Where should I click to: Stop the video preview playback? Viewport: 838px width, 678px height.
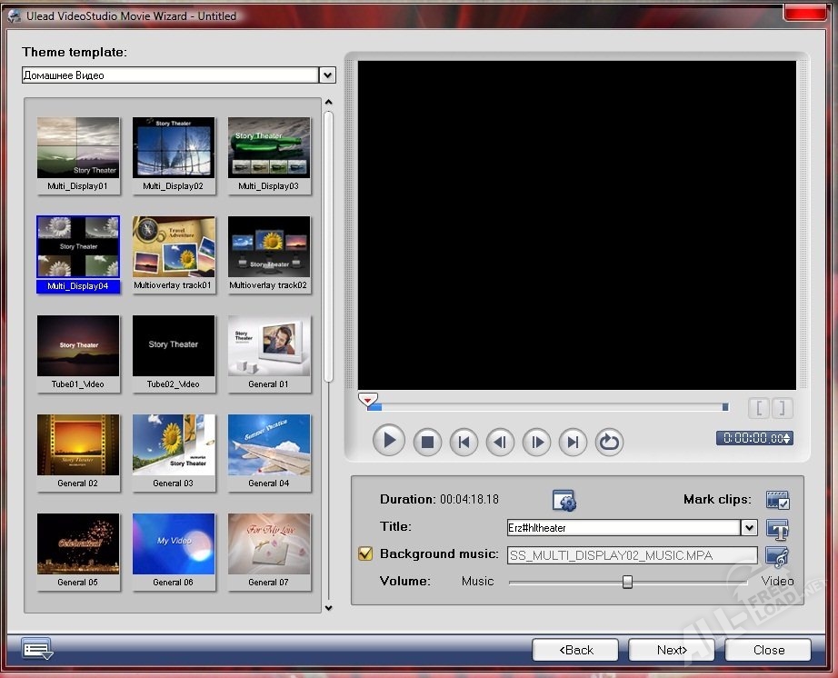pos(427,443)
